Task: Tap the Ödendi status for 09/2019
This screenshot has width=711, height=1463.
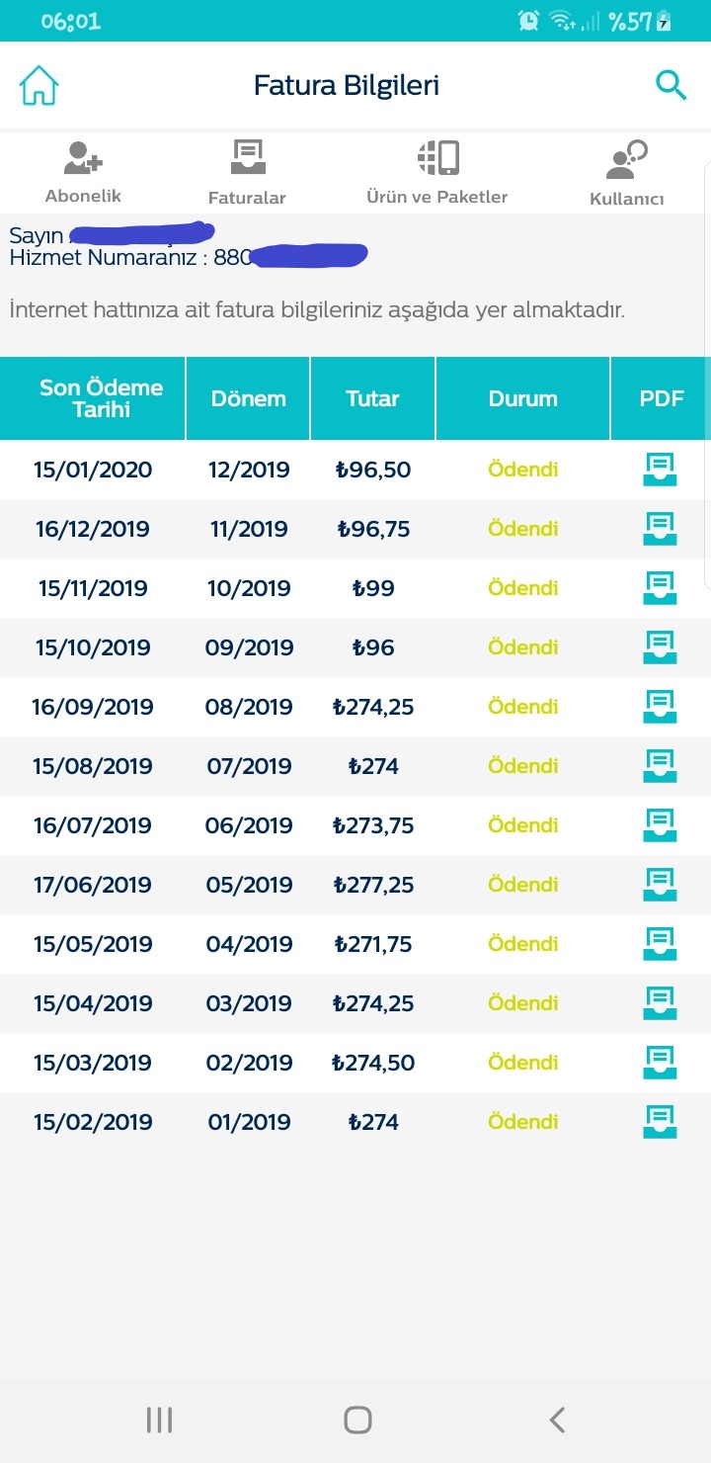Action: 523,647
